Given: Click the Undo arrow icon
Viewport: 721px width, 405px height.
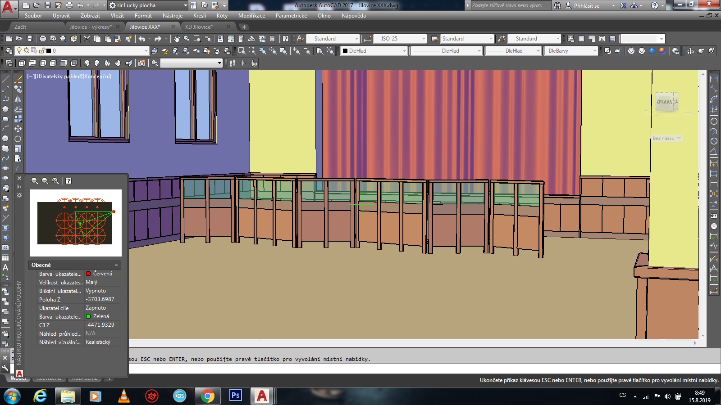Looking at the screenshot, I should click(142, 39).
